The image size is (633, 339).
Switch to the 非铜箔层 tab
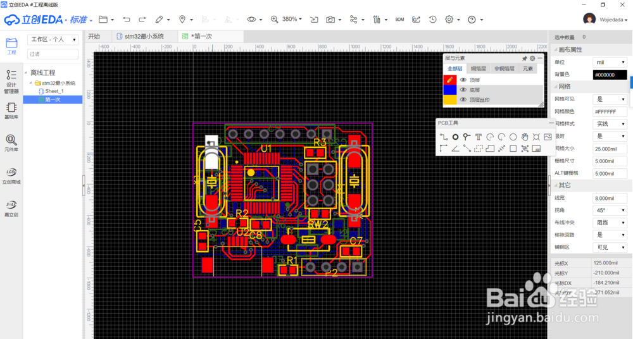tap(505, 68)
